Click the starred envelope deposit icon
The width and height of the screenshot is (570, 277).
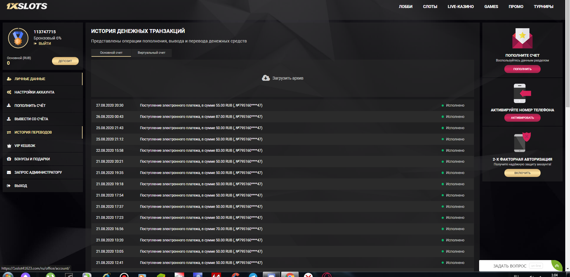click(522, 38)
